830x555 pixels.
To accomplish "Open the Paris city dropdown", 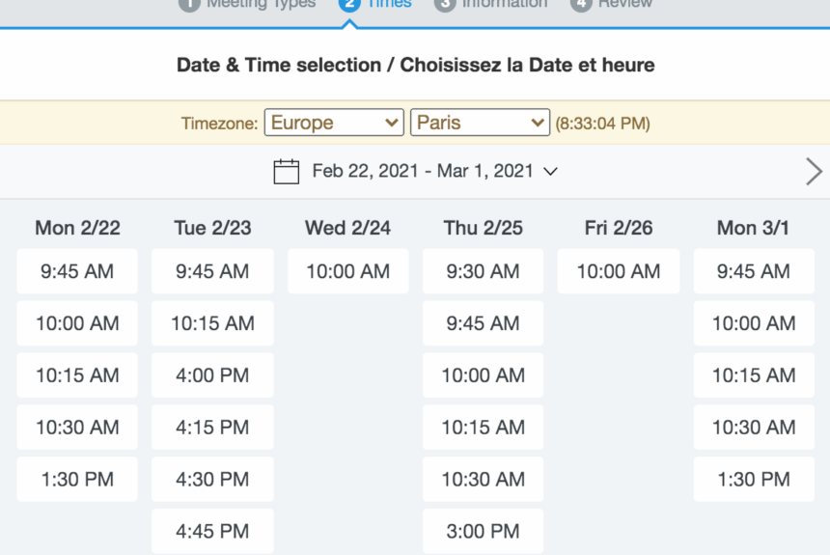I will (x=480, y=123).
